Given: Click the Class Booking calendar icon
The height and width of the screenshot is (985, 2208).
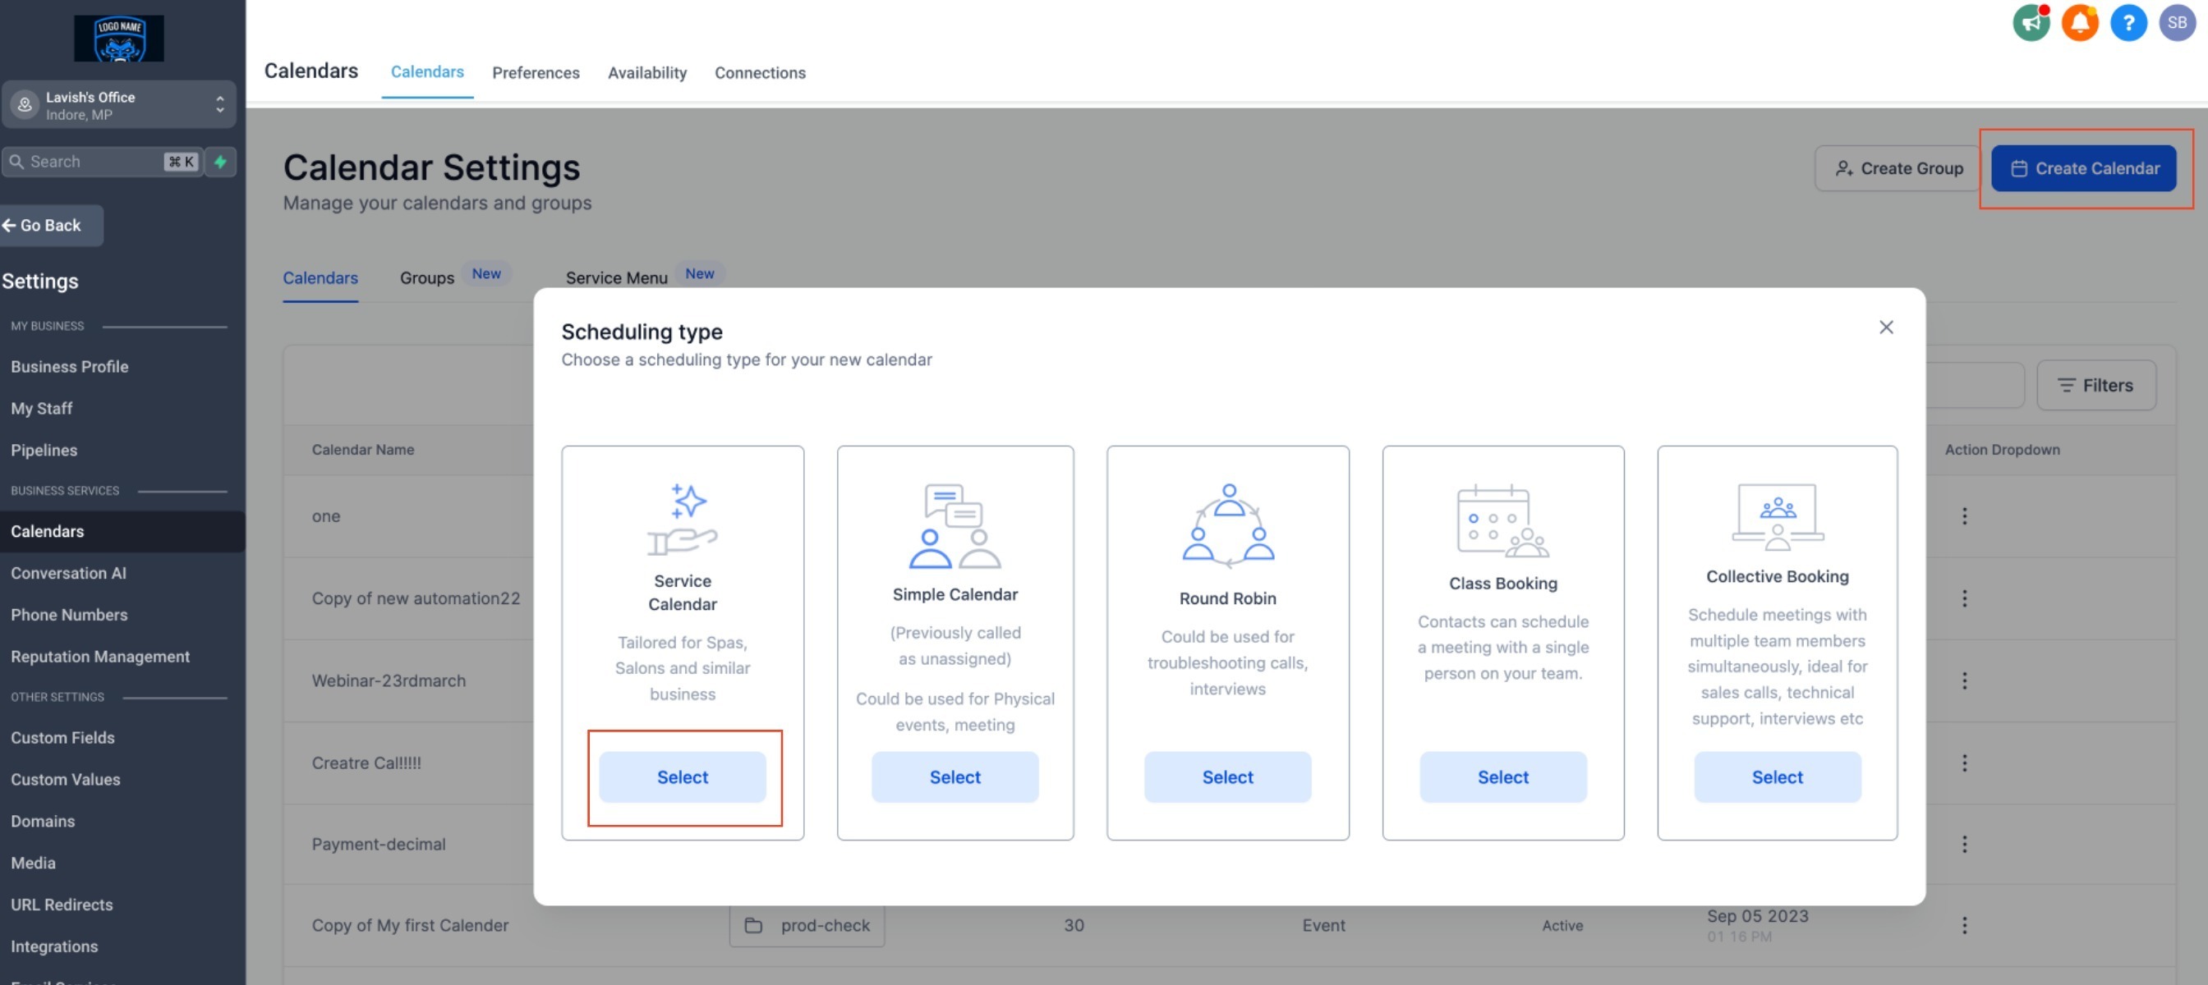Looking at the screenshot, I should (1502, 520).
